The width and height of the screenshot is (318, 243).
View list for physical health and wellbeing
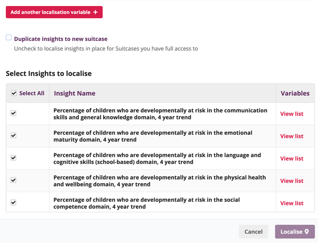click(x=292, y=181)
